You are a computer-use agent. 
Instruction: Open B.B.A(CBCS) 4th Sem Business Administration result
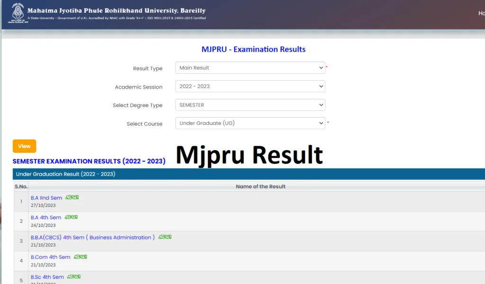[92, 238]
